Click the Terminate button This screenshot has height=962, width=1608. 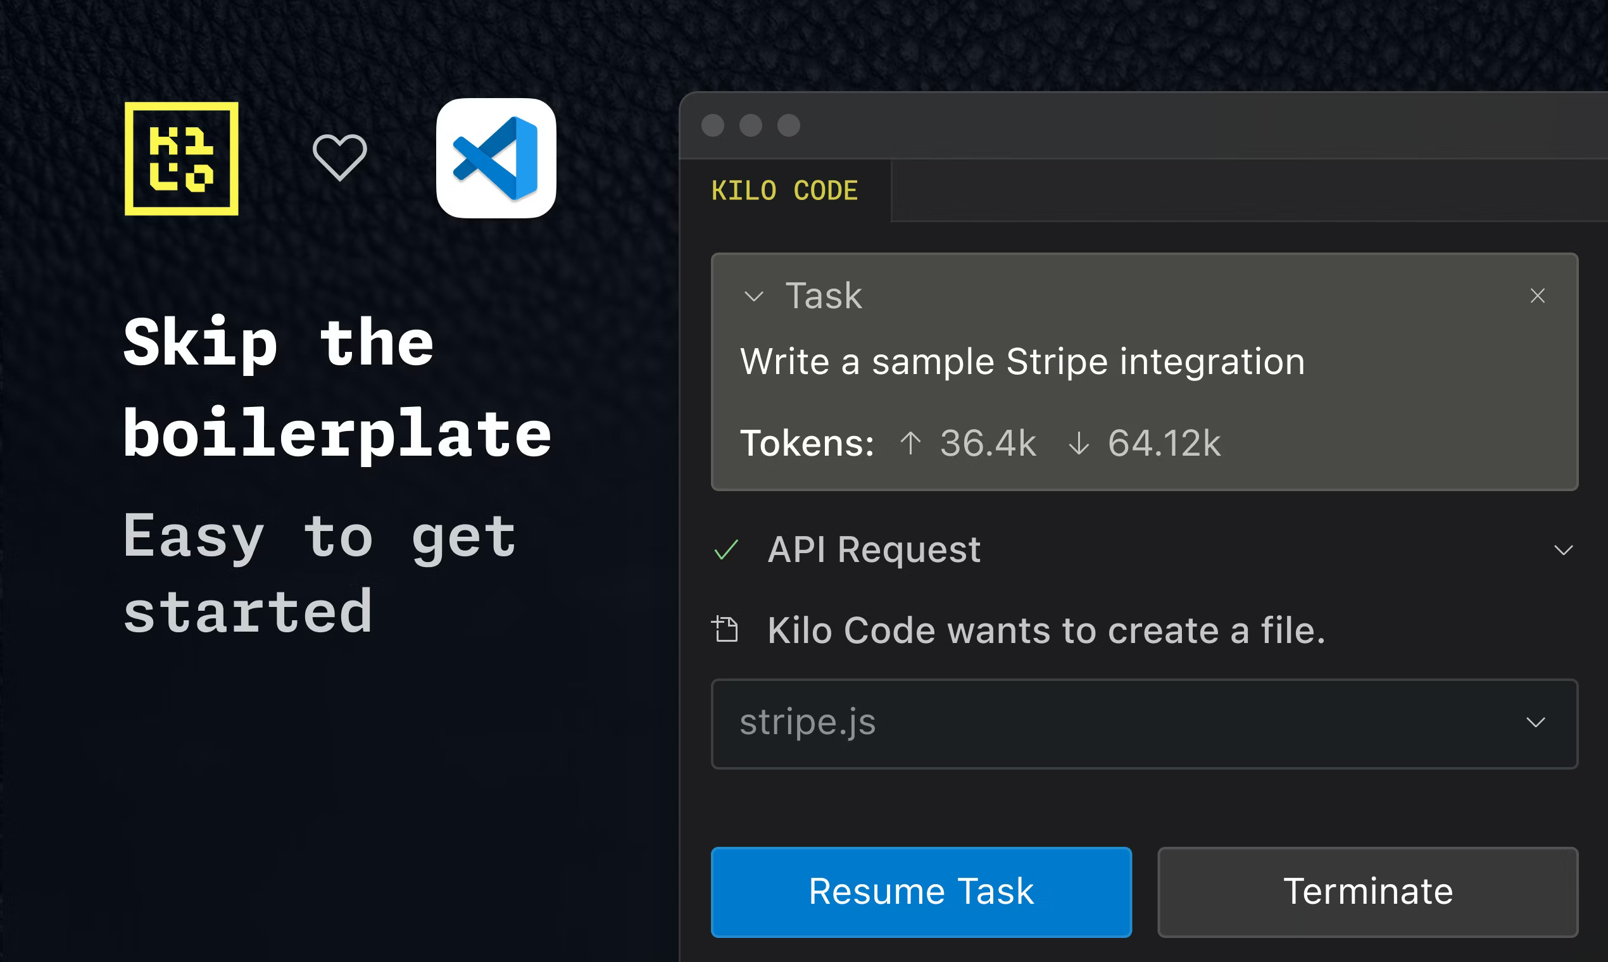pos(1367,891)
